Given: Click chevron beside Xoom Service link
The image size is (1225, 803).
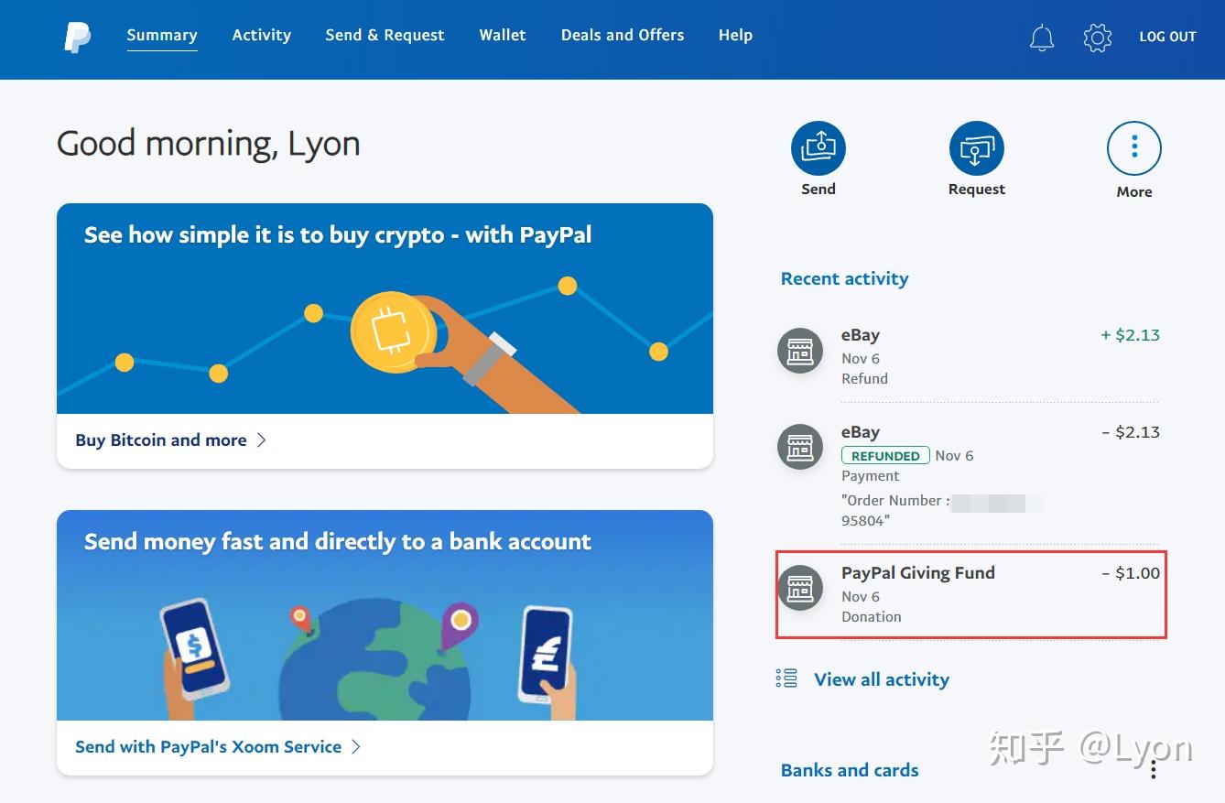Looking at the screenshot, I should click(356, 747).
